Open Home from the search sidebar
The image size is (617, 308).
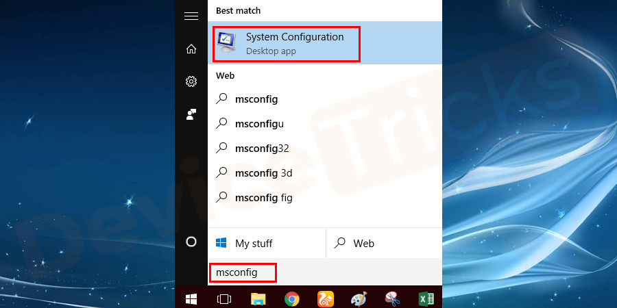click(x=191, y=49)
